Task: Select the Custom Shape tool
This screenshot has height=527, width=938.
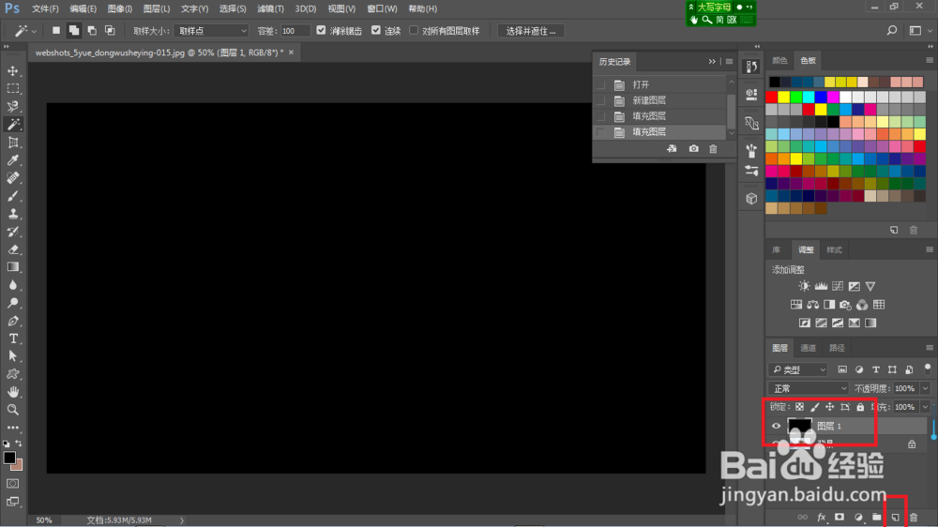Action: (x=12, y=374)
